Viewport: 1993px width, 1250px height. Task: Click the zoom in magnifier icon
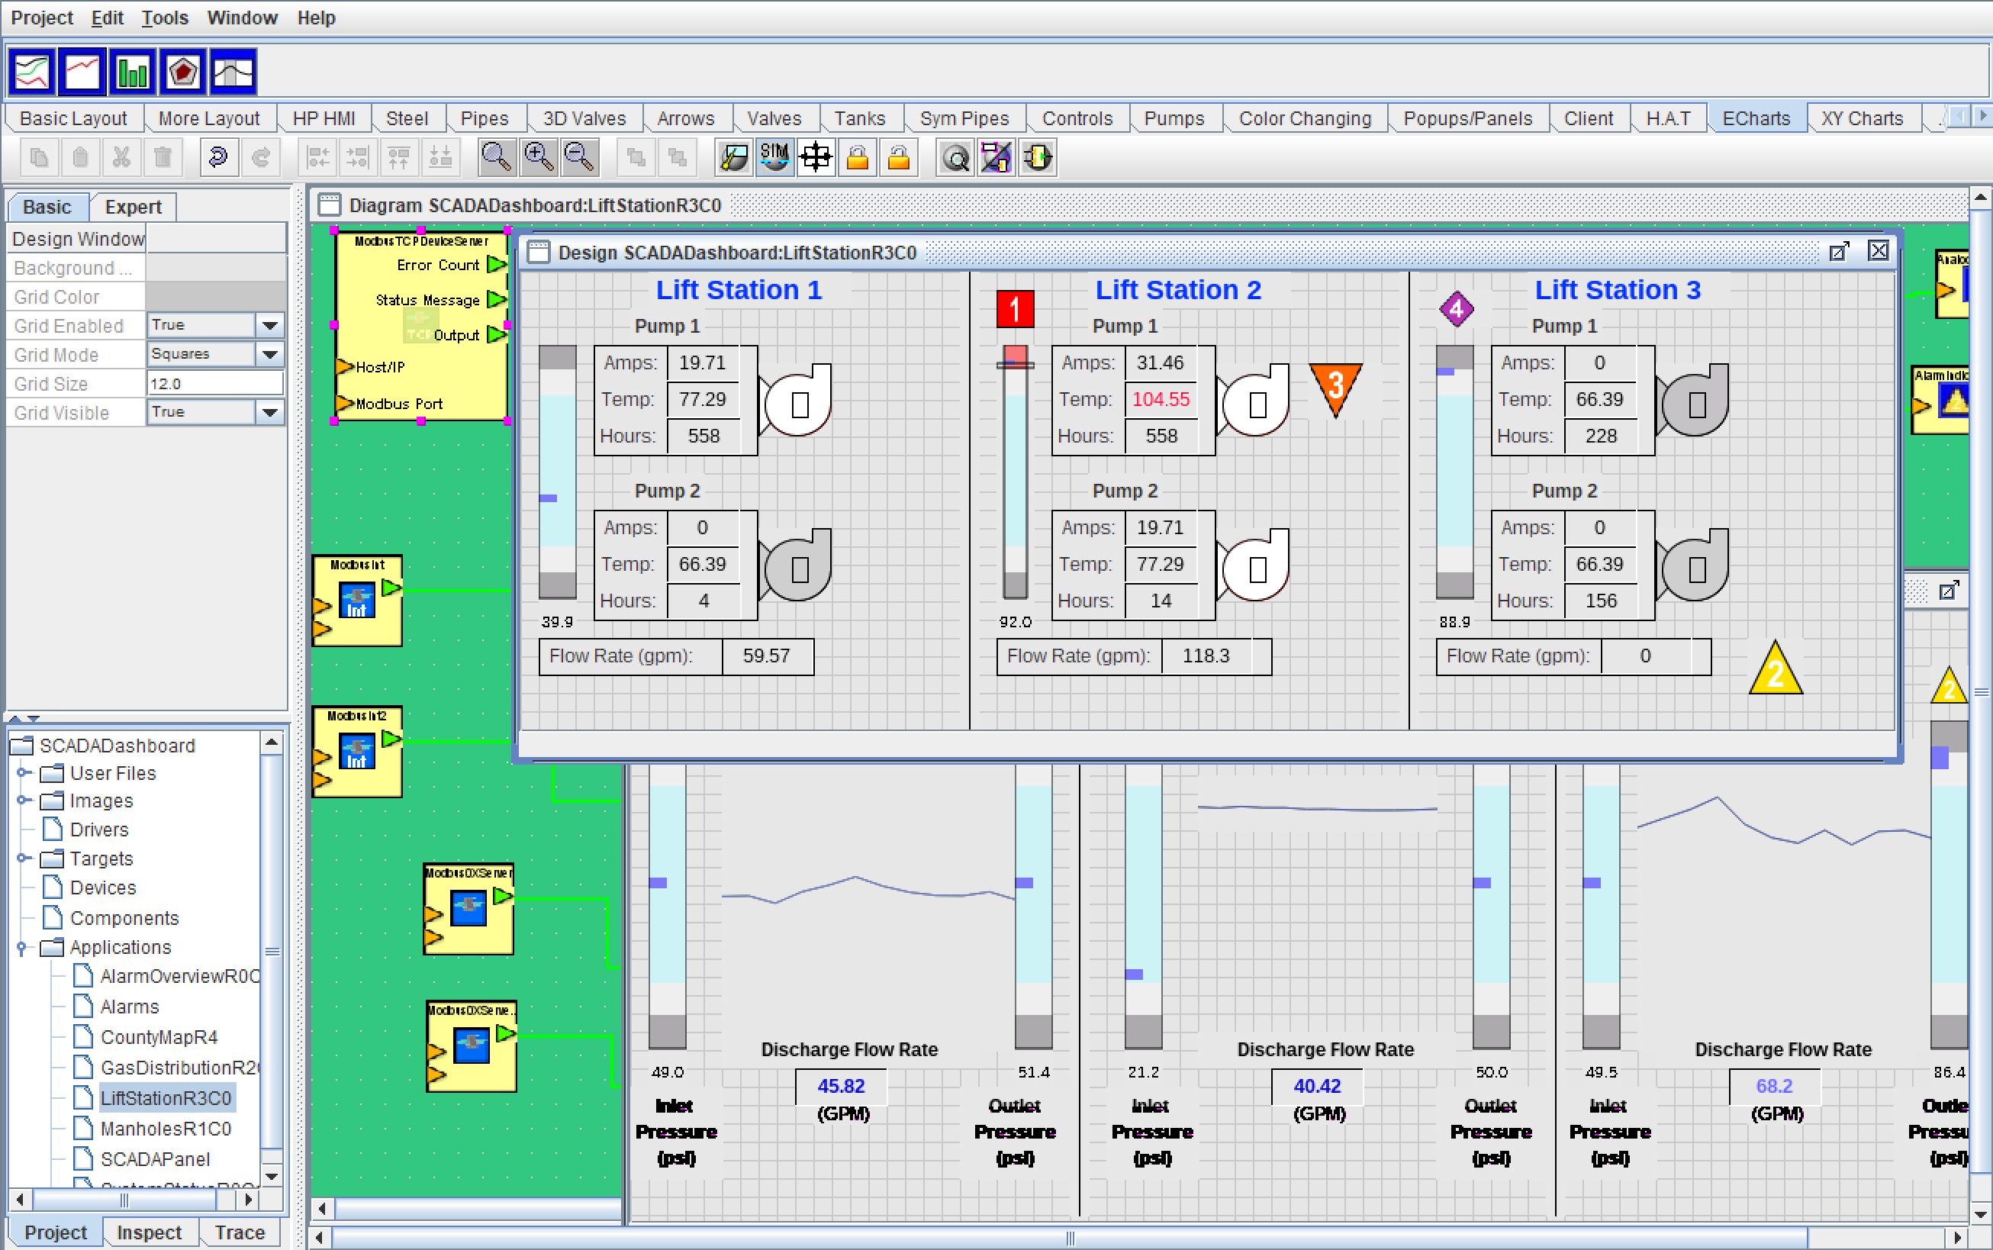point(538,157)
